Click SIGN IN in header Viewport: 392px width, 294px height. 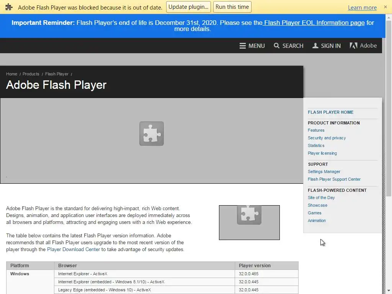click(327, 46)
